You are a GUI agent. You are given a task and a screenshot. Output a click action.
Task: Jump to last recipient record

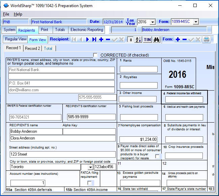coord(94,39)
